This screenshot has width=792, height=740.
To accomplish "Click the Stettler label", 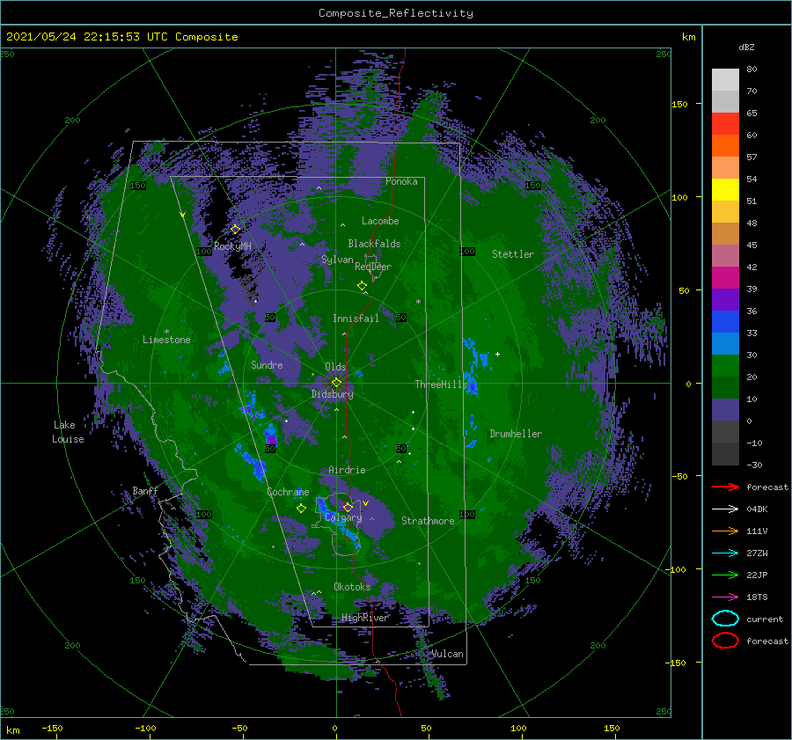I will tap(513, 254).
